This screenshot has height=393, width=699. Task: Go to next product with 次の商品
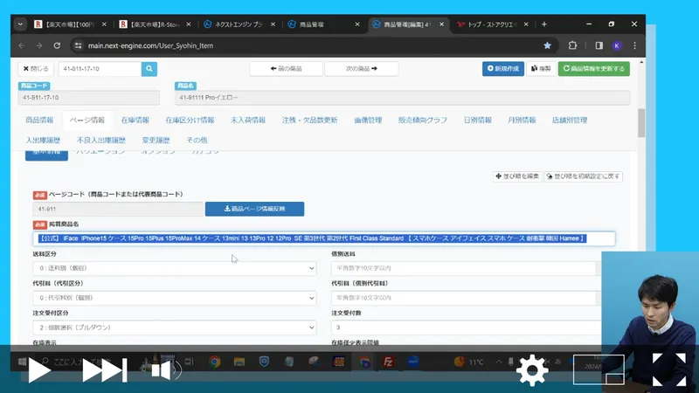click(x=362, y=69)
